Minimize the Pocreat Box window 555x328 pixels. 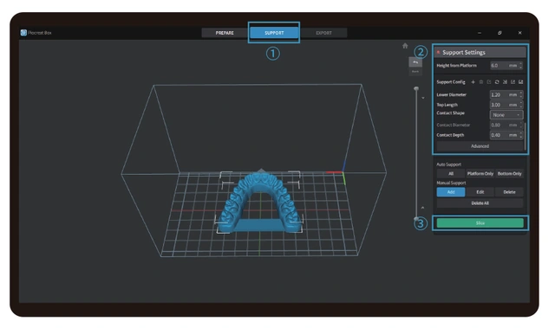[480, 33]
